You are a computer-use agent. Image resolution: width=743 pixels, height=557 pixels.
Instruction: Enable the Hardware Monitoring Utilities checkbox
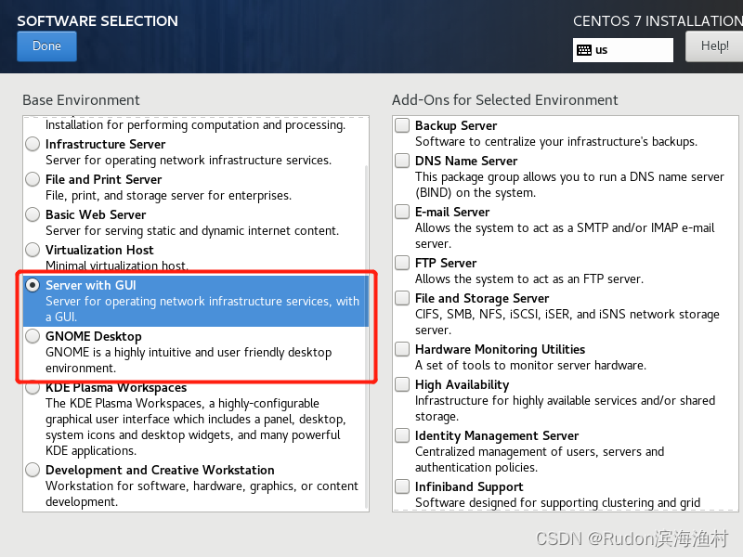tap(402, 349)
